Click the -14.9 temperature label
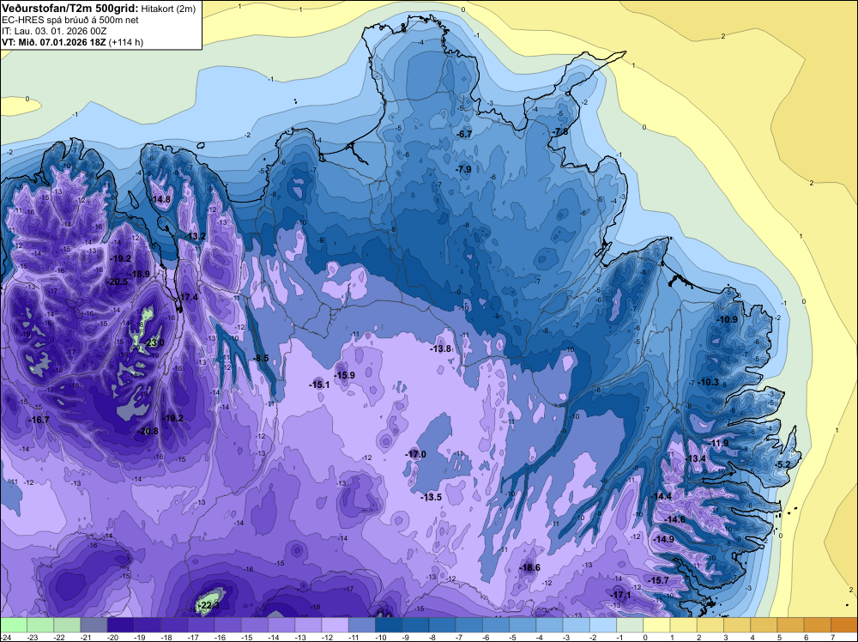858x642 pixels. 664,539
